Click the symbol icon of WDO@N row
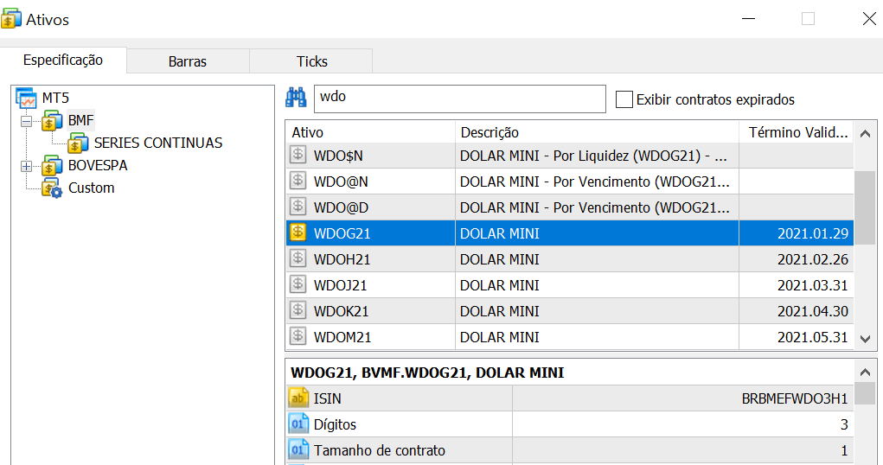 pos(298,181)
